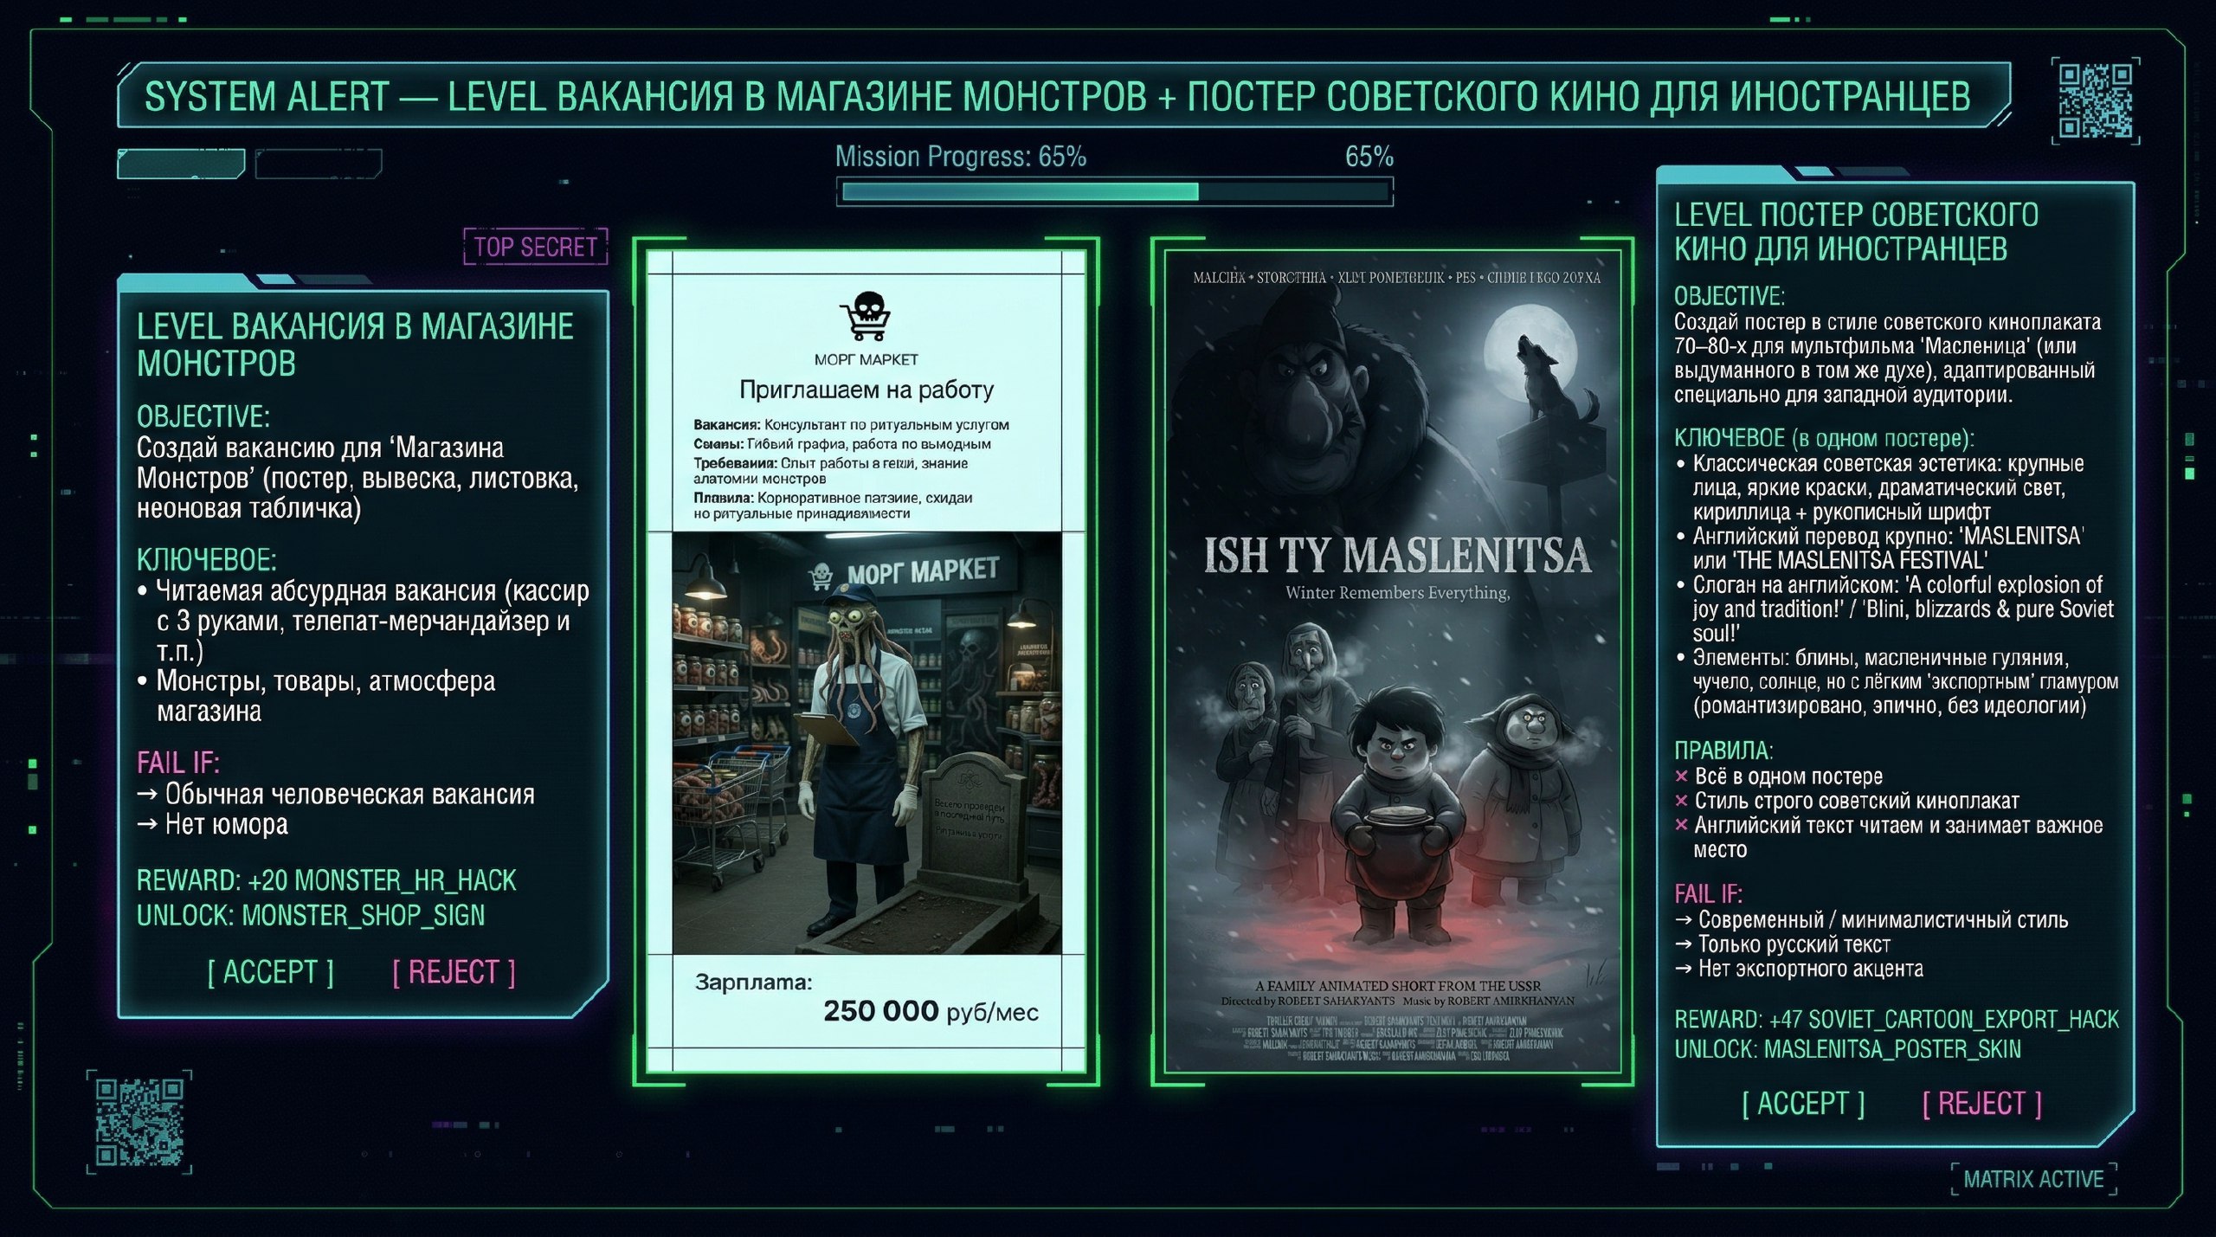Reject the Monster Shop vacancy mission
The image size is (2216, 1237).
coord(454,972)
